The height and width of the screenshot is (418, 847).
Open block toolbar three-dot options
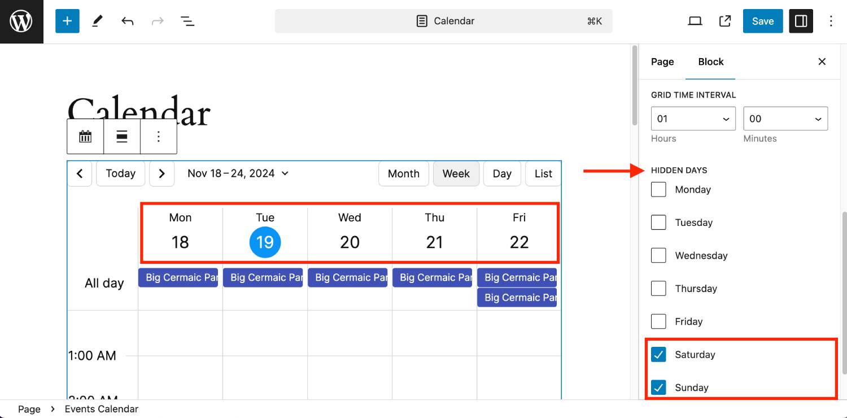tap(159, 136)
